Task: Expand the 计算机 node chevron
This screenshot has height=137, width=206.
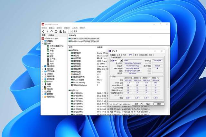Action: tap(43, 41)
